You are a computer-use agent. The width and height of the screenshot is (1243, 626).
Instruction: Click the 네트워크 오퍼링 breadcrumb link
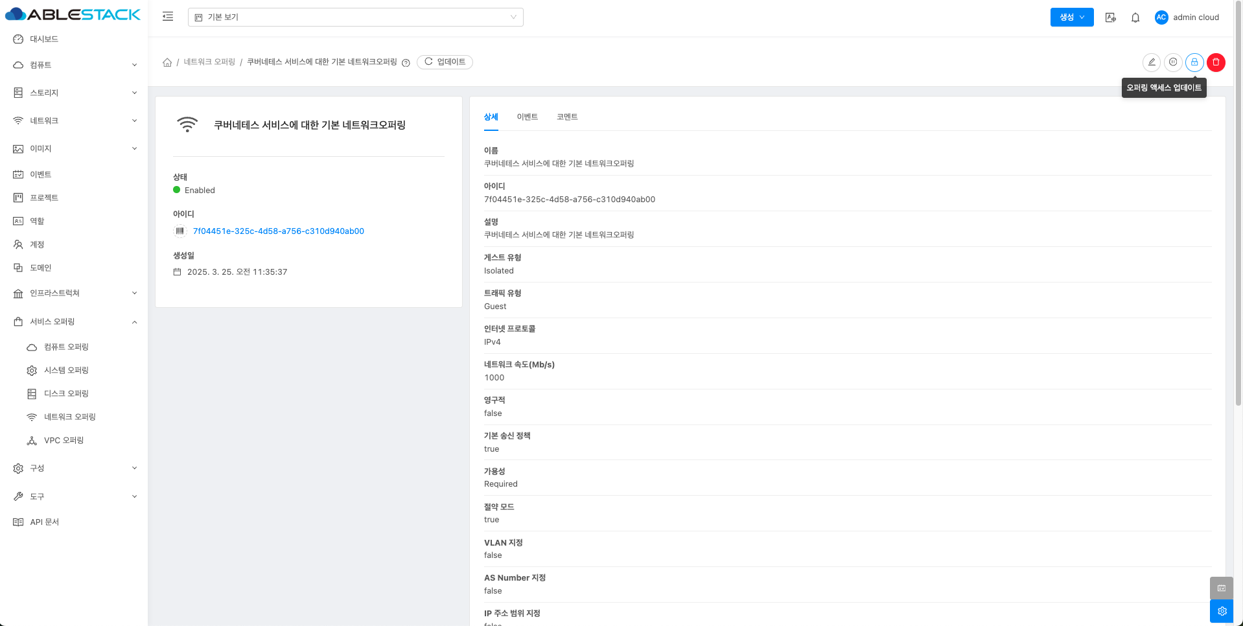(209, 62)
